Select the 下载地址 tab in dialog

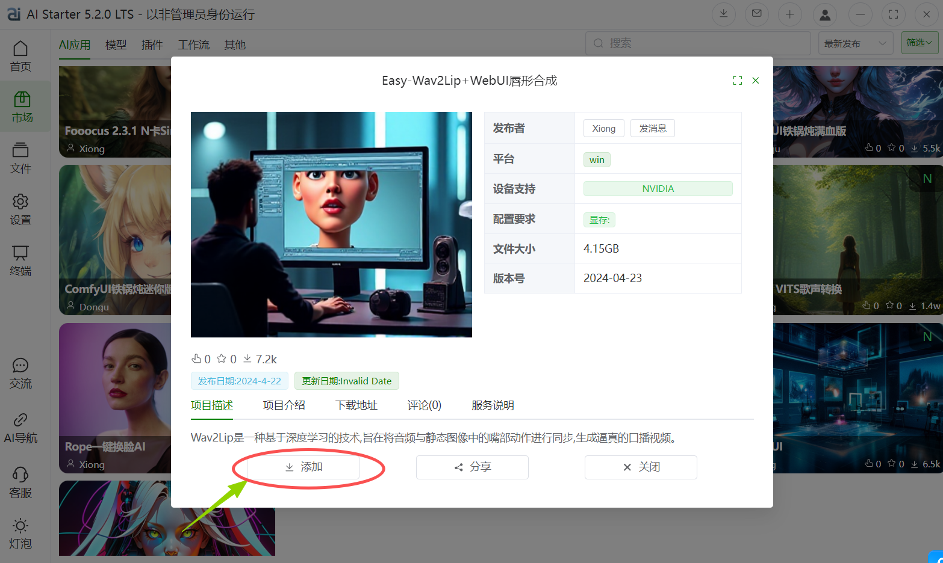[x=356, y=405]
